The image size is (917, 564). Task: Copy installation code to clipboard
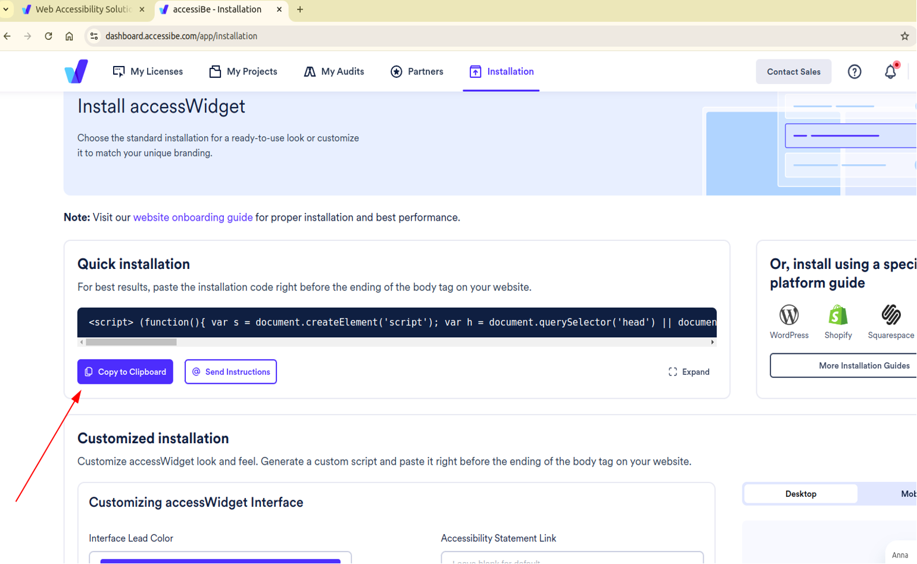coord(125,372)
